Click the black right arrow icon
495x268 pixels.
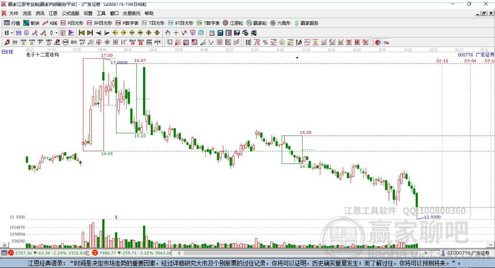tap(107, 33)
